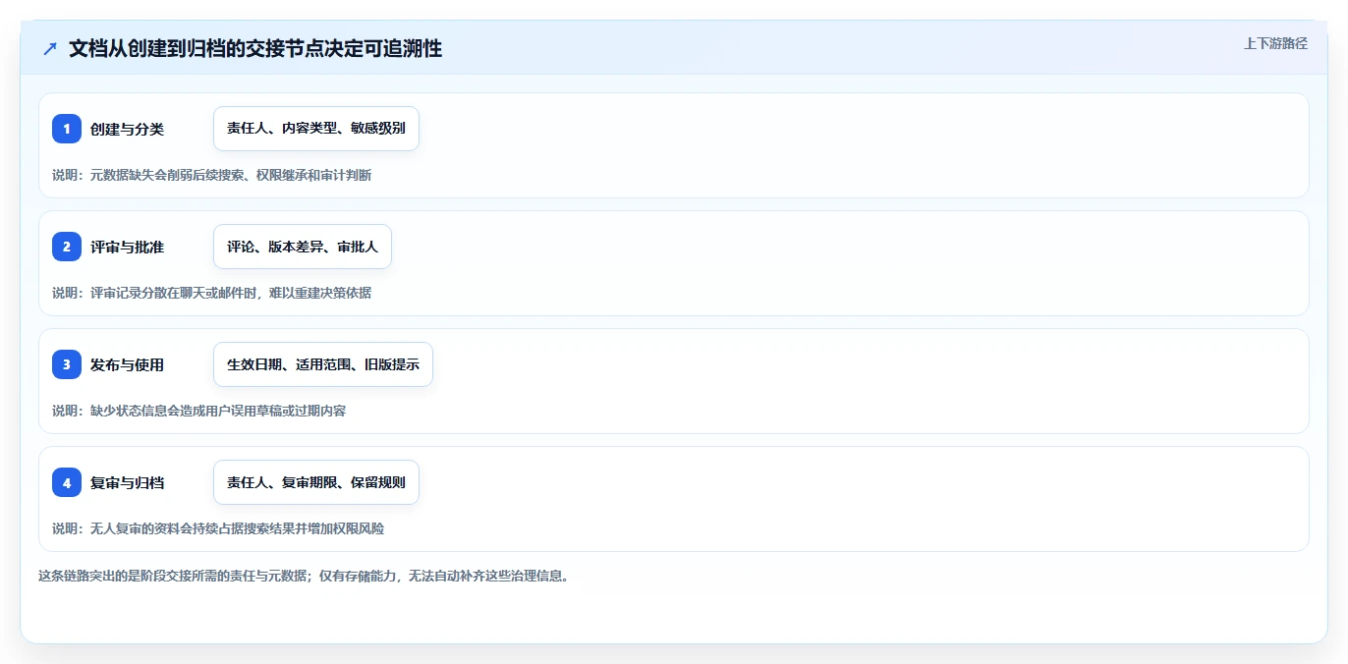Click the 创建与分类 step name
Viewport: 1348px width, 664px height.
(127, 129)
